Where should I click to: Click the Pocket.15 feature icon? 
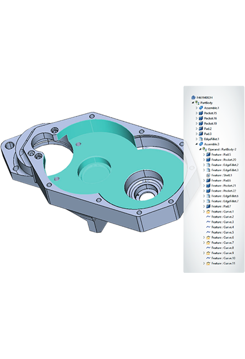pyautogui.click(x=201, y=113)
